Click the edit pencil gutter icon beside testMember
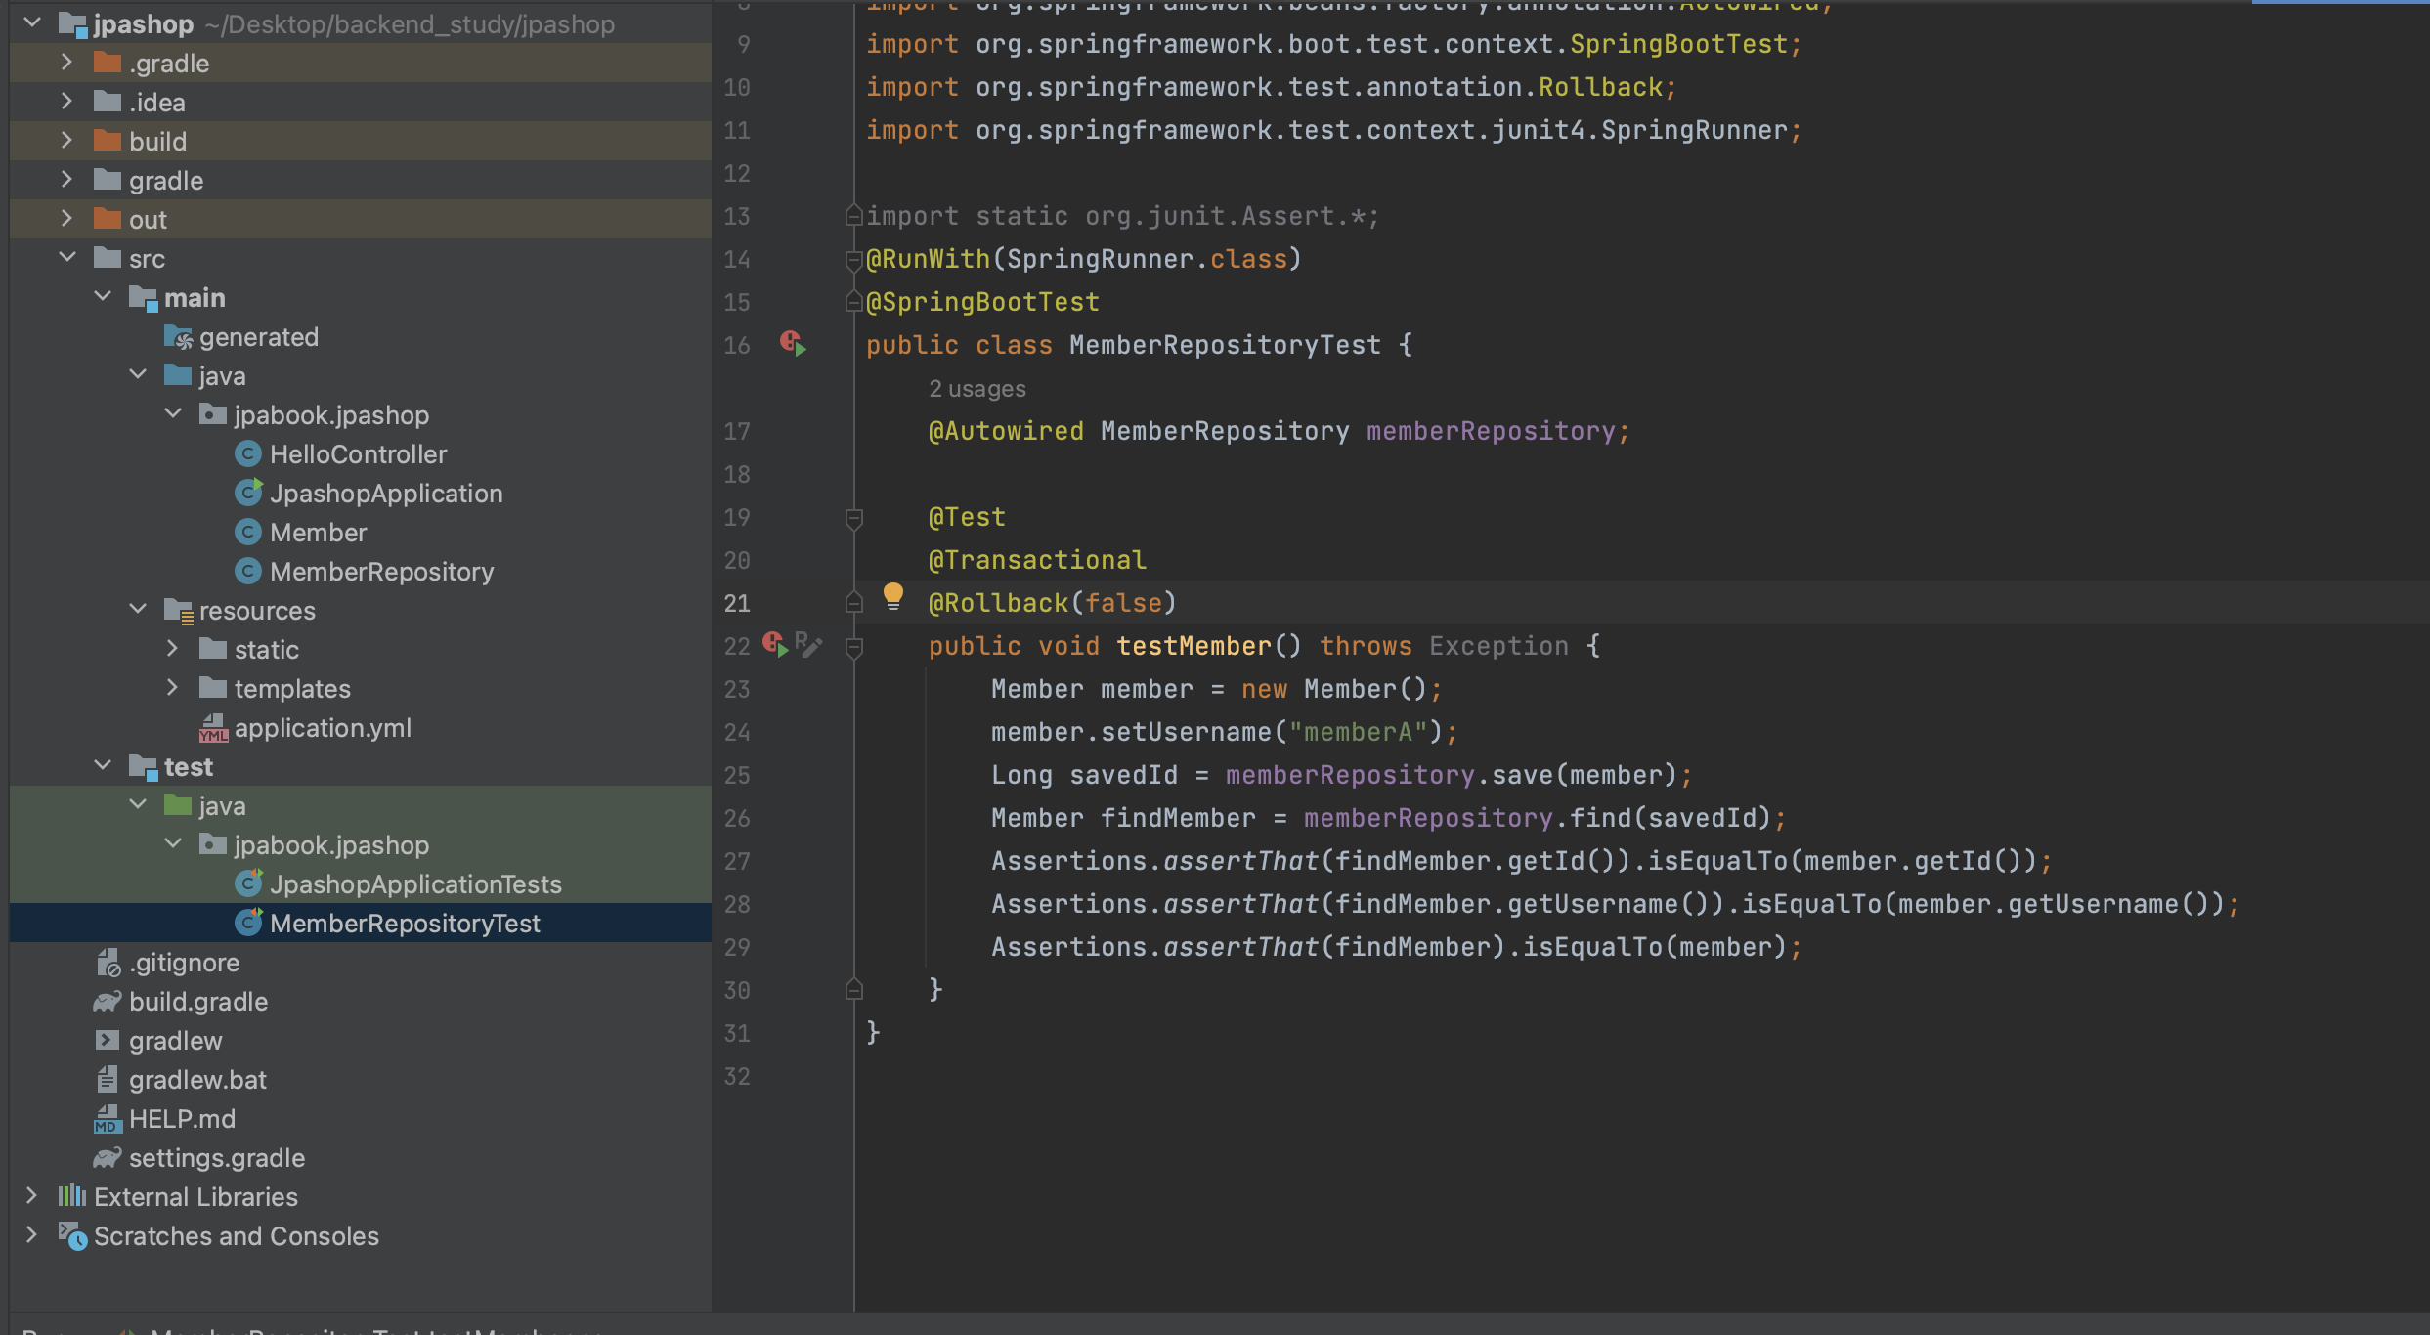This screenshot has width=2430, height=1335. pyautogui.click(x=809, y=645)
